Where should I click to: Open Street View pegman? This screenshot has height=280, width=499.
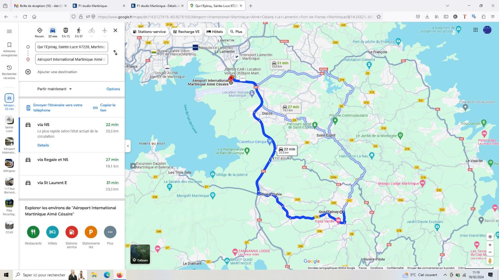(x=490, y=261)
